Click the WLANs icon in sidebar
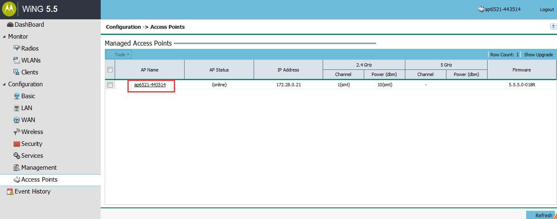Screen dimensions: 557x219 click(17, 60)
